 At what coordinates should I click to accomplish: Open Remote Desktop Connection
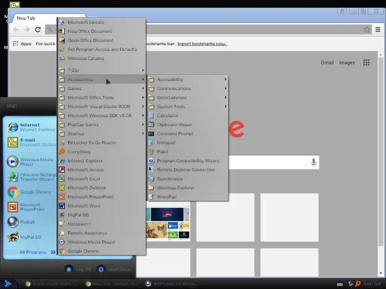(x=188, y=170)
